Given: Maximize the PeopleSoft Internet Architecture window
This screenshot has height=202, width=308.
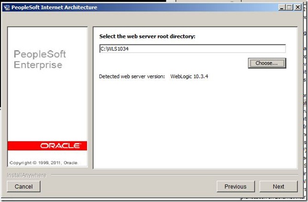Looking at the screenshot, I should tap(289, 8).
